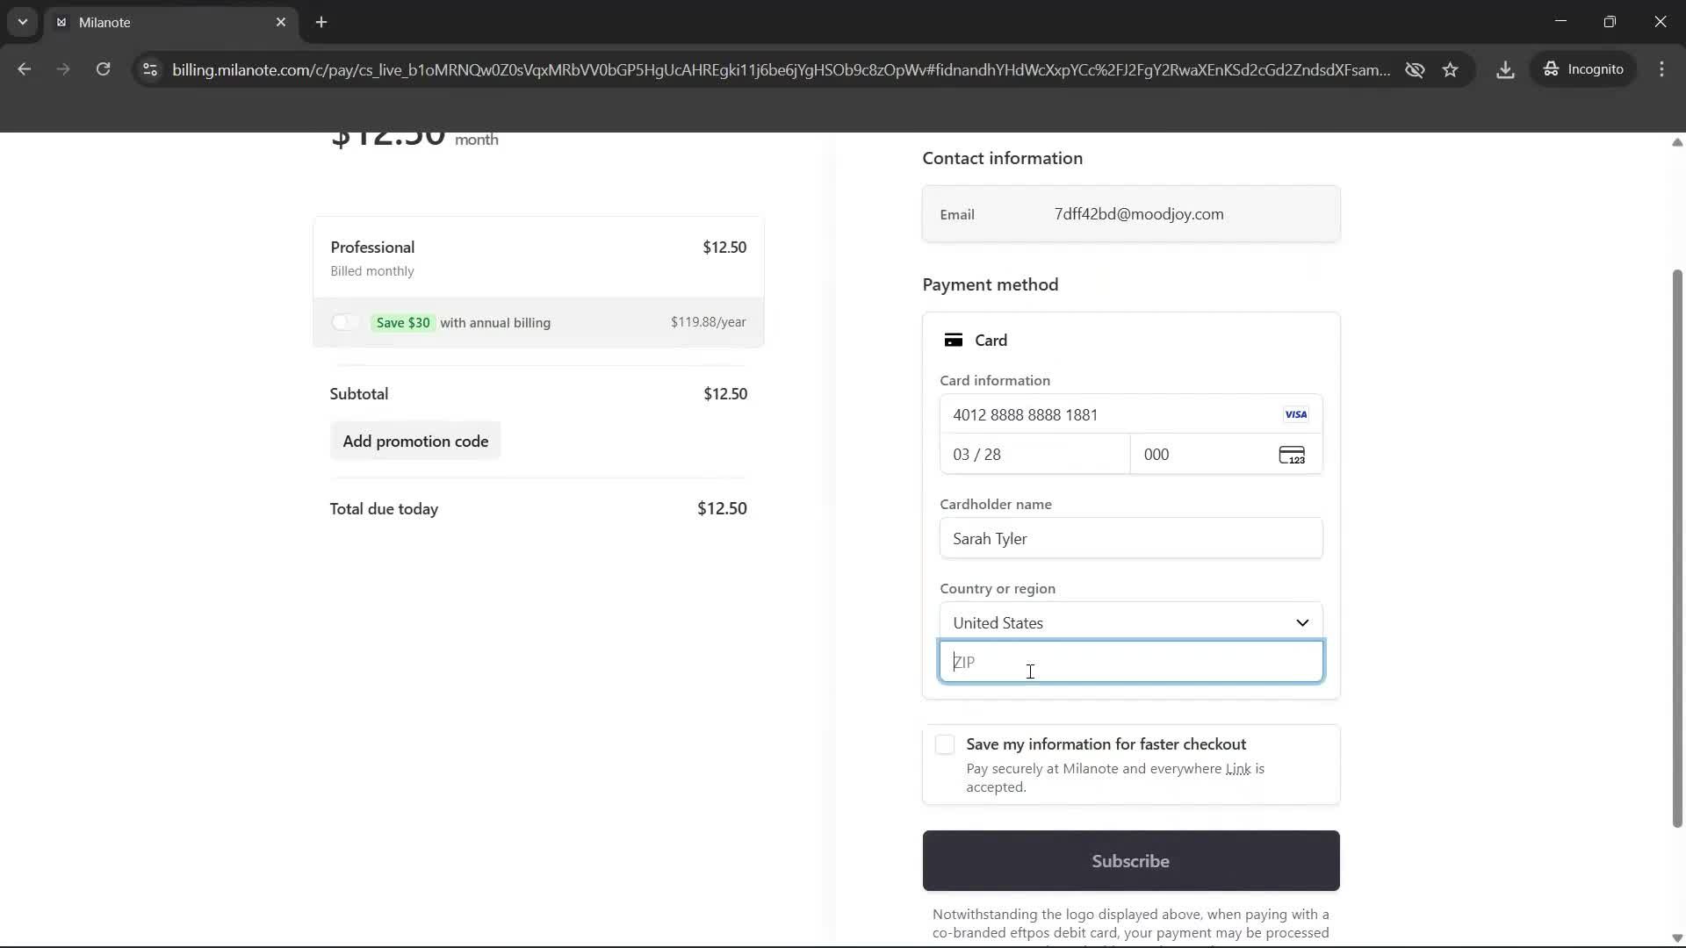Reload the billing page
Screen dimensions: 1686x948
(103, 69)
